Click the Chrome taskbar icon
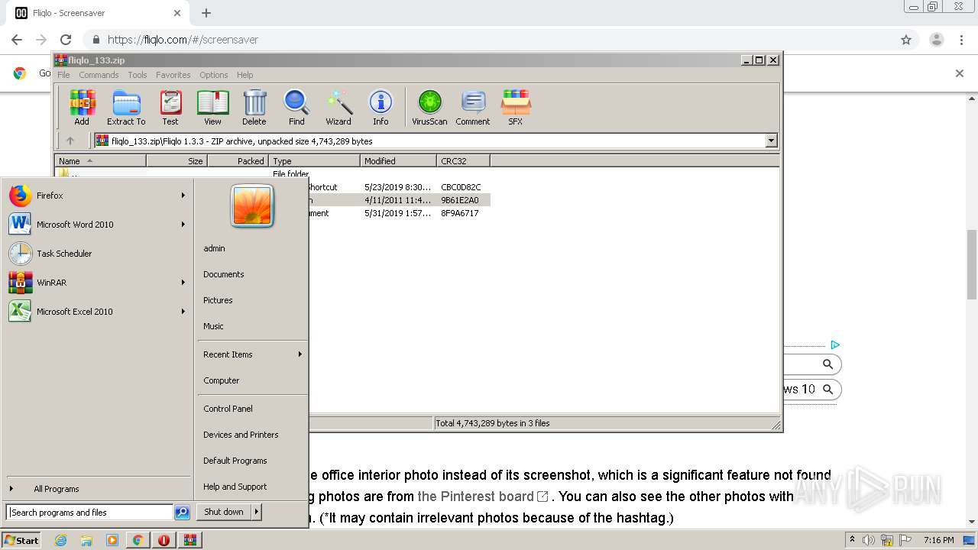 tap(138, 540)
